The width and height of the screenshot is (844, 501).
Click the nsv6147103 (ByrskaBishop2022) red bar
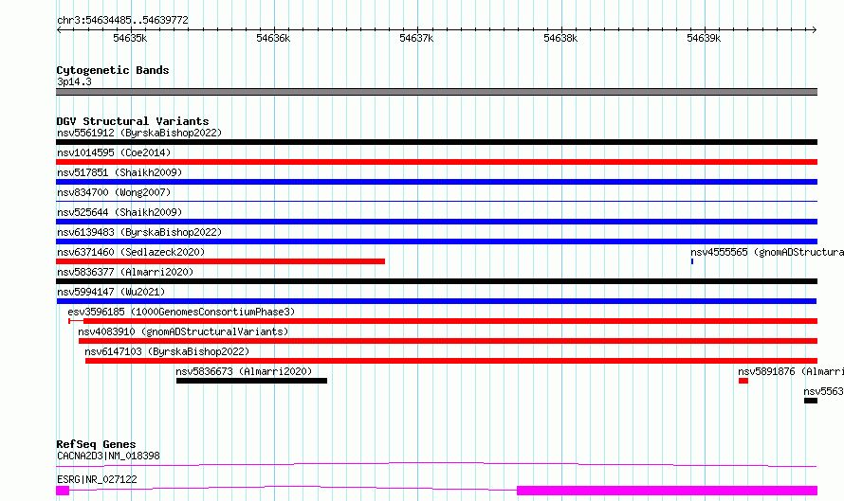(x=451, y=361)
